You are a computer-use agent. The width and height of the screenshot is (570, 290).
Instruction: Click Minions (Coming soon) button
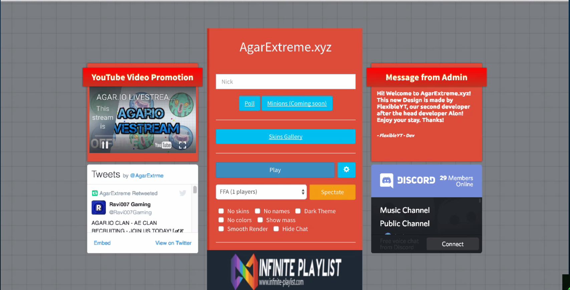click(x=297, y=103)
